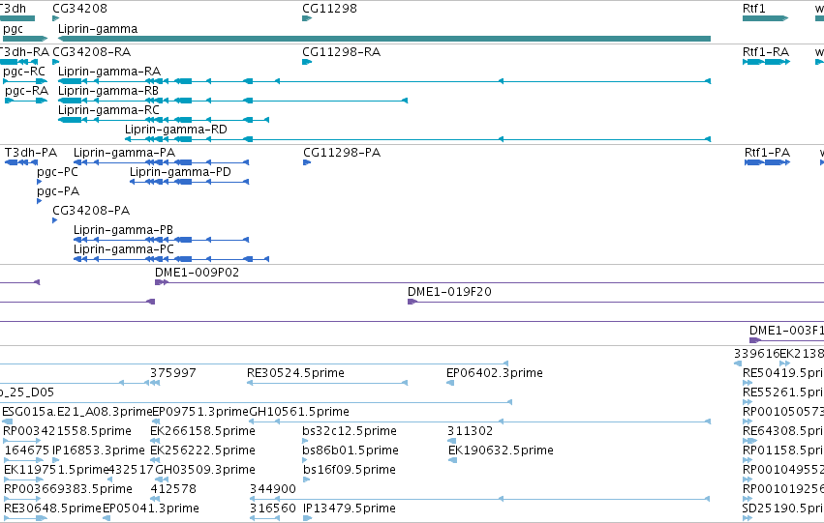
Task: Select transcript Liprin-gamma-RD label
Action: [x=176, y=130]
